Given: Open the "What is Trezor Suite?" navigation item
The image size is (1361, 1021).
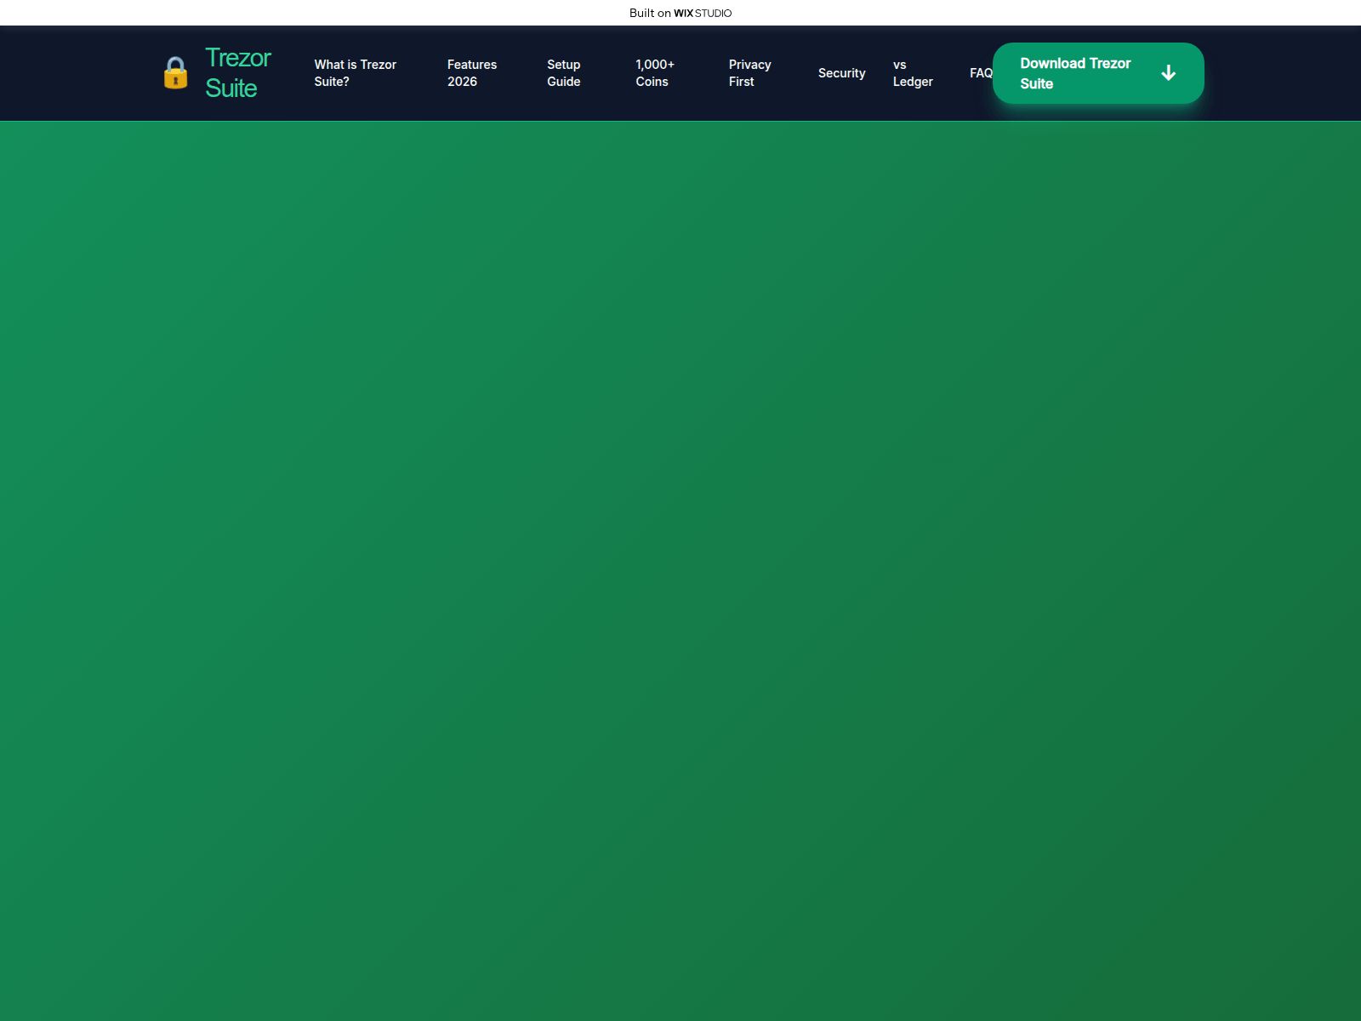Looking at the screenshot, I should [355, 73].
